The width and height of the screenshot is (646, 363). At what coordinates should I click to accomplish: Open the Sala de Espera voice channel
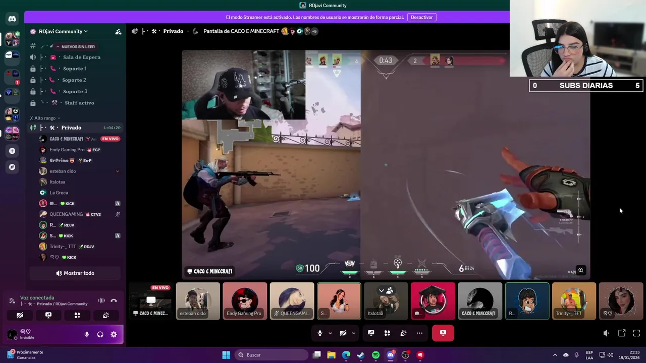click(75, 57)
